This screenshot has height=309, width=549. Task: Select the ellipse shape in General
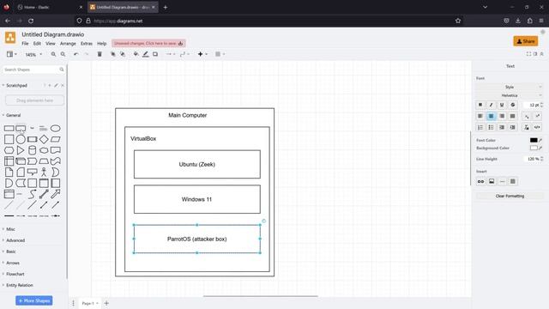point(55,129)
